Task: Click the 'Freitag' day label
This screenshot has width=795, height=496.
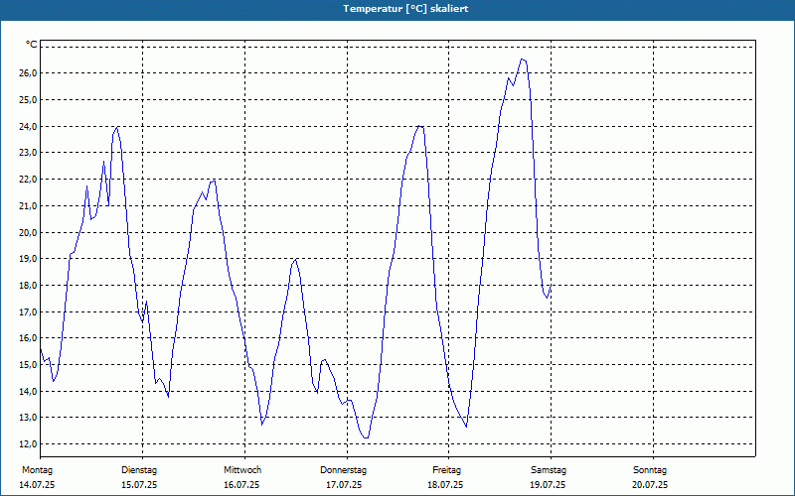Action: [446, 470]
